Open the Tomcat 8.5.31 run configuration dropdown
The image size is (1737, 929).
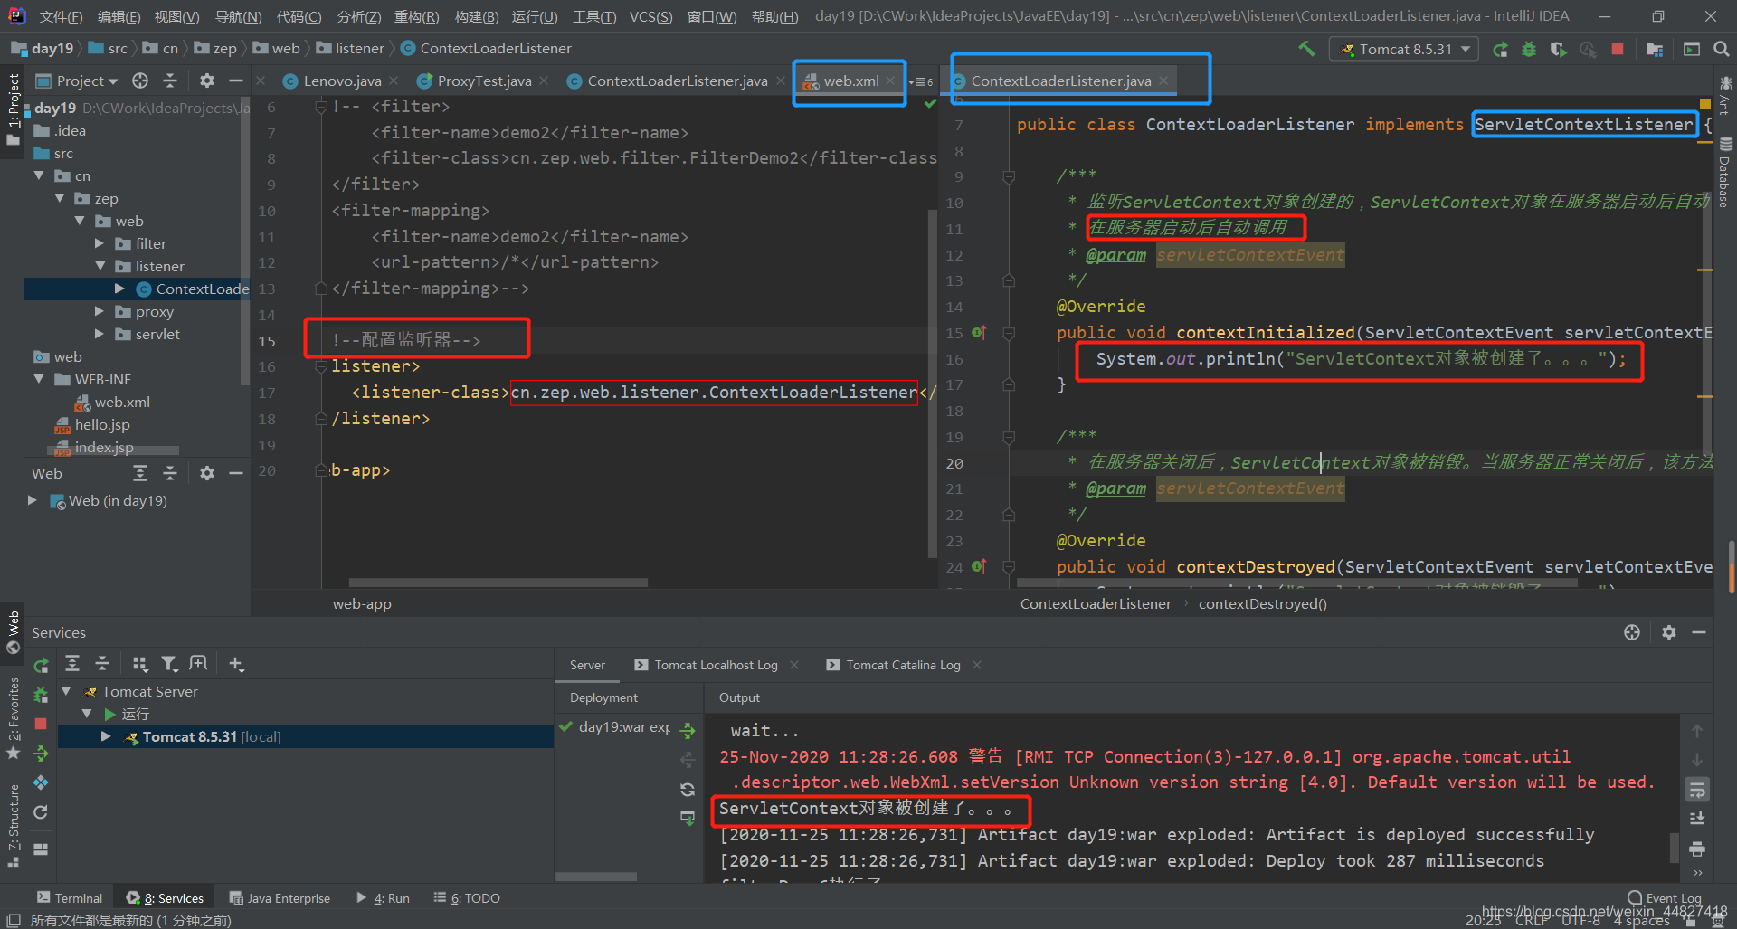point(1404,50)
